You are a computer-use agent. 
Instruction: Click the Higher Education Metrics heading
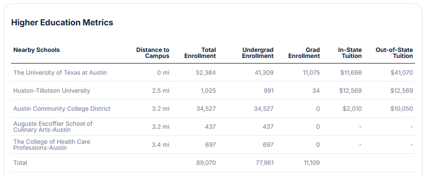tap(62, 23)
